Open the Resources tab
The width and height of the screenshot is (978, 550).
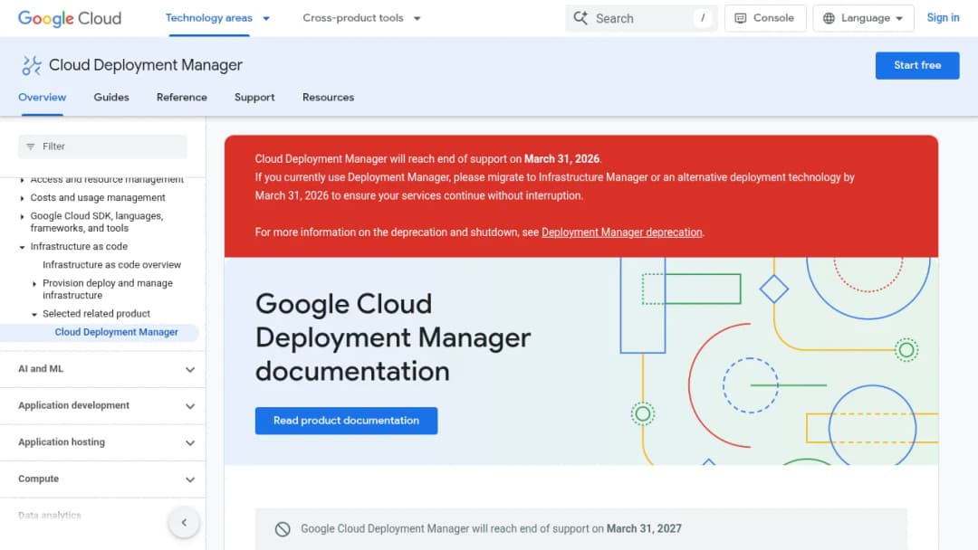pyautogui.click(x=328, y=97)
